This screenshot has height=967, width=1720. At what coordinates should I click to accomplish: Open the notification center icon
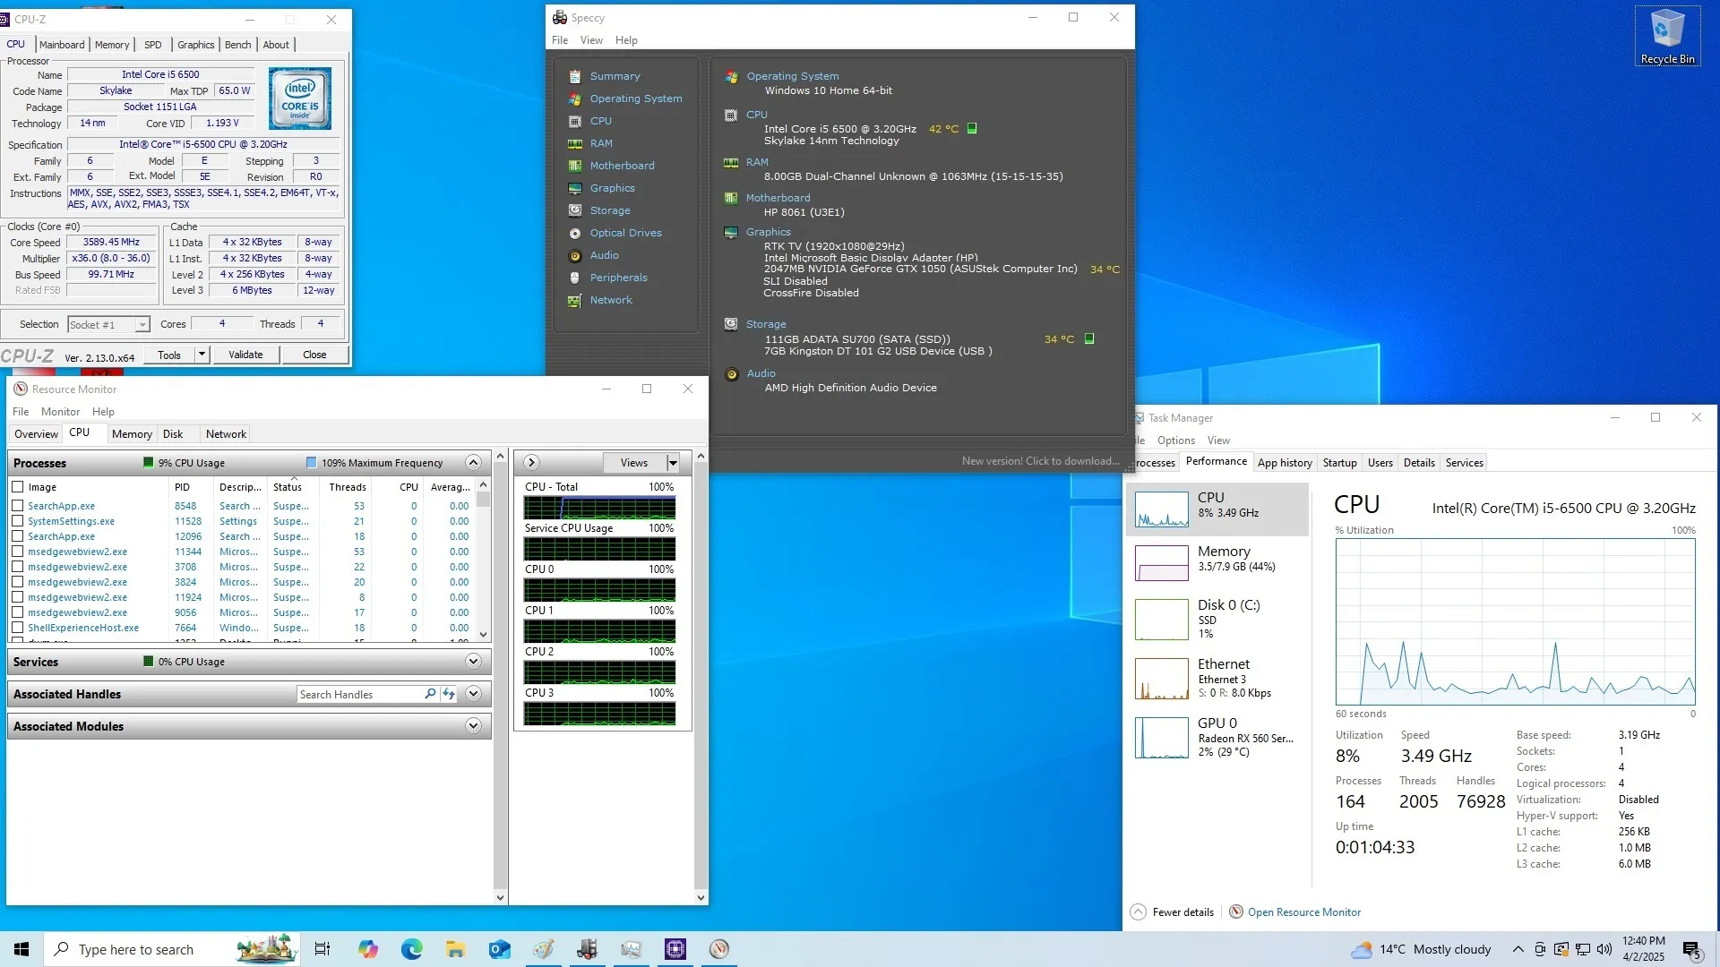(1691, 949)
